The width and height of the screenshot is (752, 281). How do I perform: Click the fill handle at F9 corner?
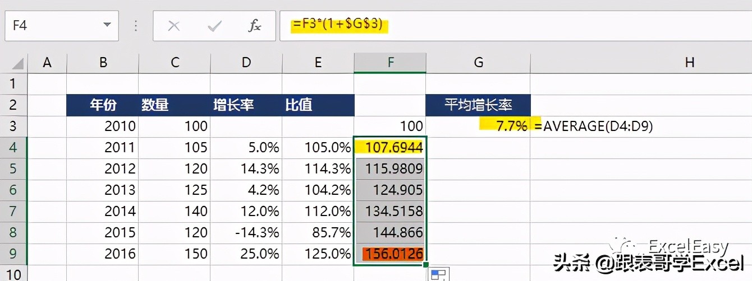[x=427, y=265]
